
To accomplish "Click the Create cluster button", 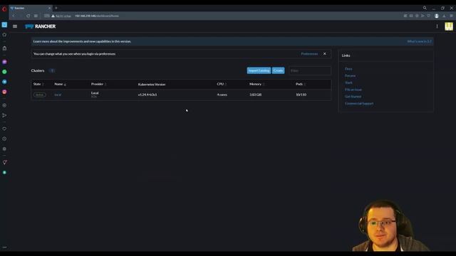I will click(278, 70).
